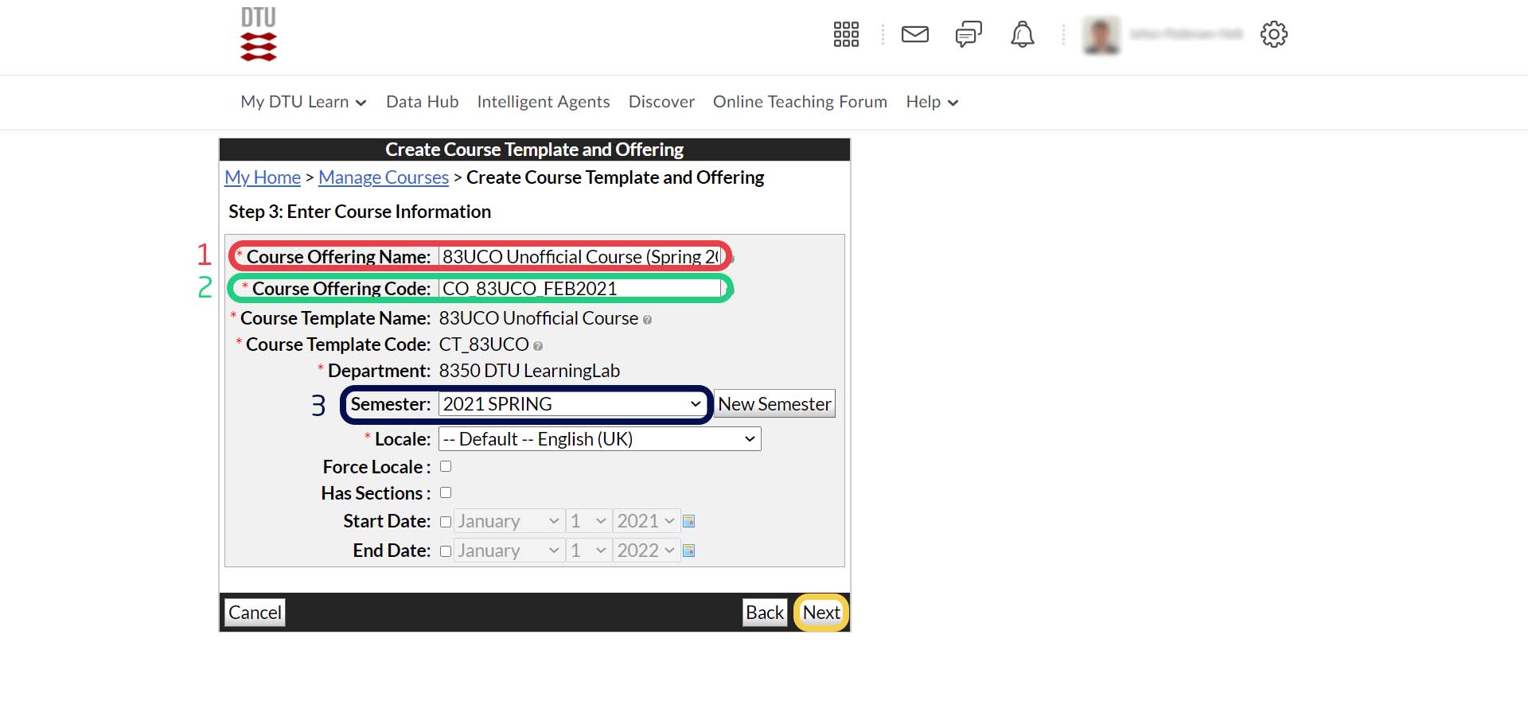This screenshot has height=716, width=1528.
Task: Open the admin tools gear icon
Action: click(1273, 34)
